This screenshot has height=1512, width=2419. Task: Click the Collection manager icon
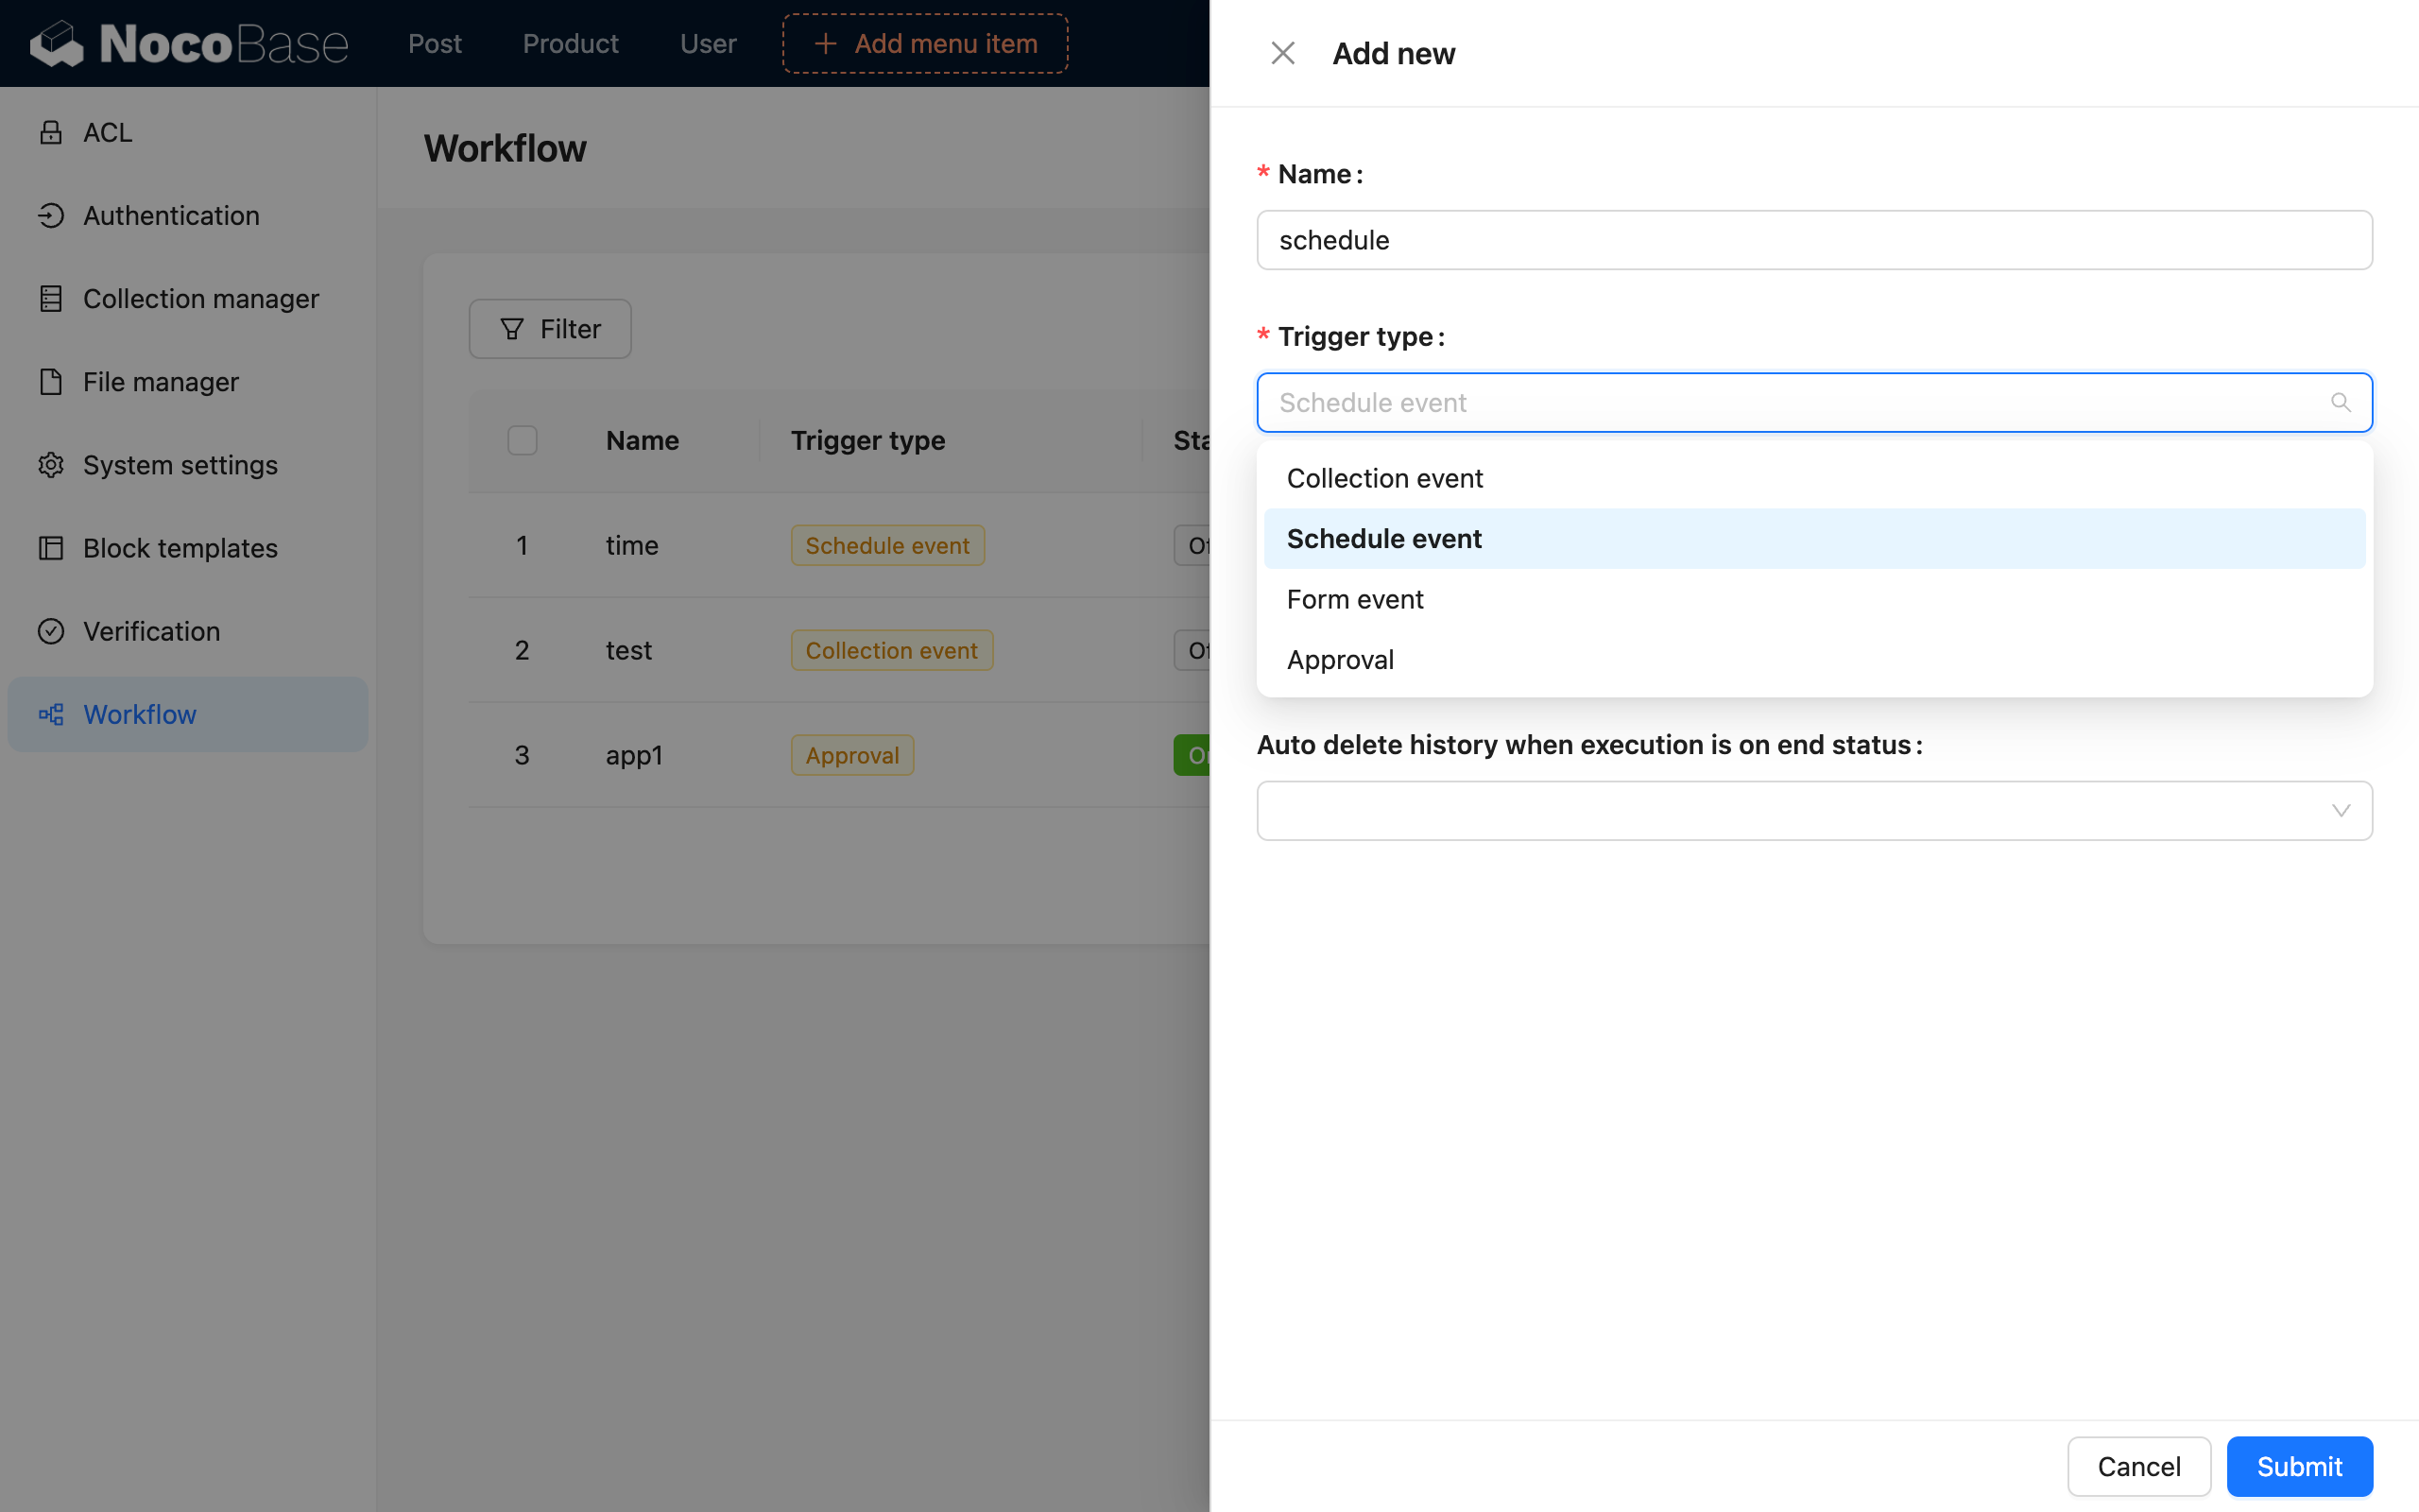click(51, 298)
